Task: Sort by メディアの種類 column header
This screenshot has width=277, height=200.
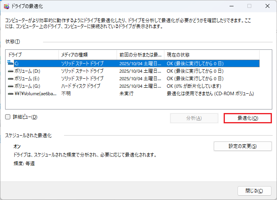Action: [x=87, y=55]
